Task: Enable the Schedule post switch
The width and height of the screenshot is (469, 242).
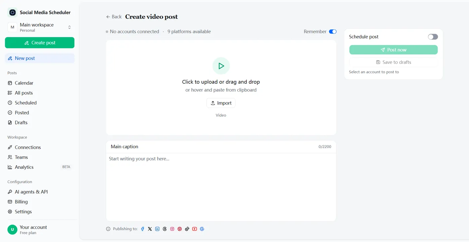Action: coord(433,37)
